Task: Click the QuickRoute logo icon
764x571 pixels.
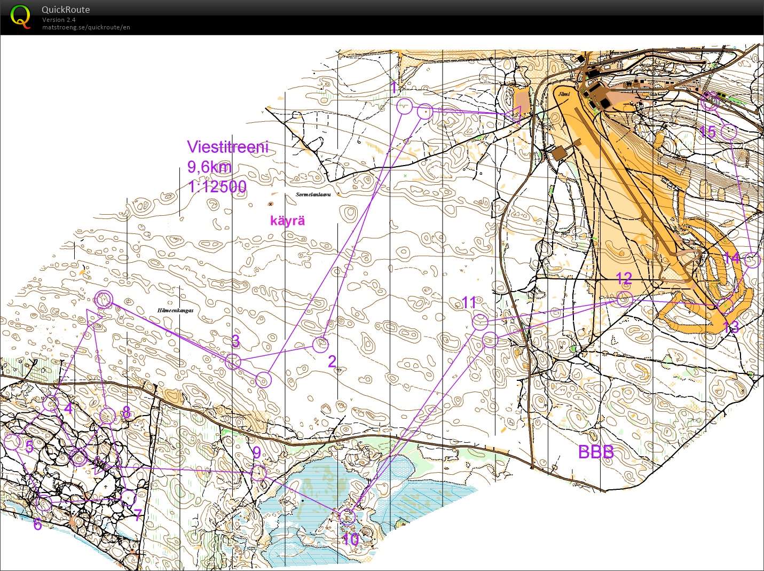Action: [20, 16]
